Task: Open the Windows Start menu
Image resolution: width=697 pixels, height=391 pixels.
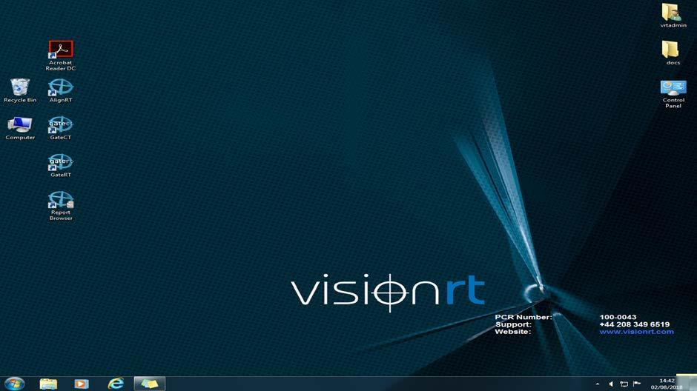Action: tap(14, 384)
